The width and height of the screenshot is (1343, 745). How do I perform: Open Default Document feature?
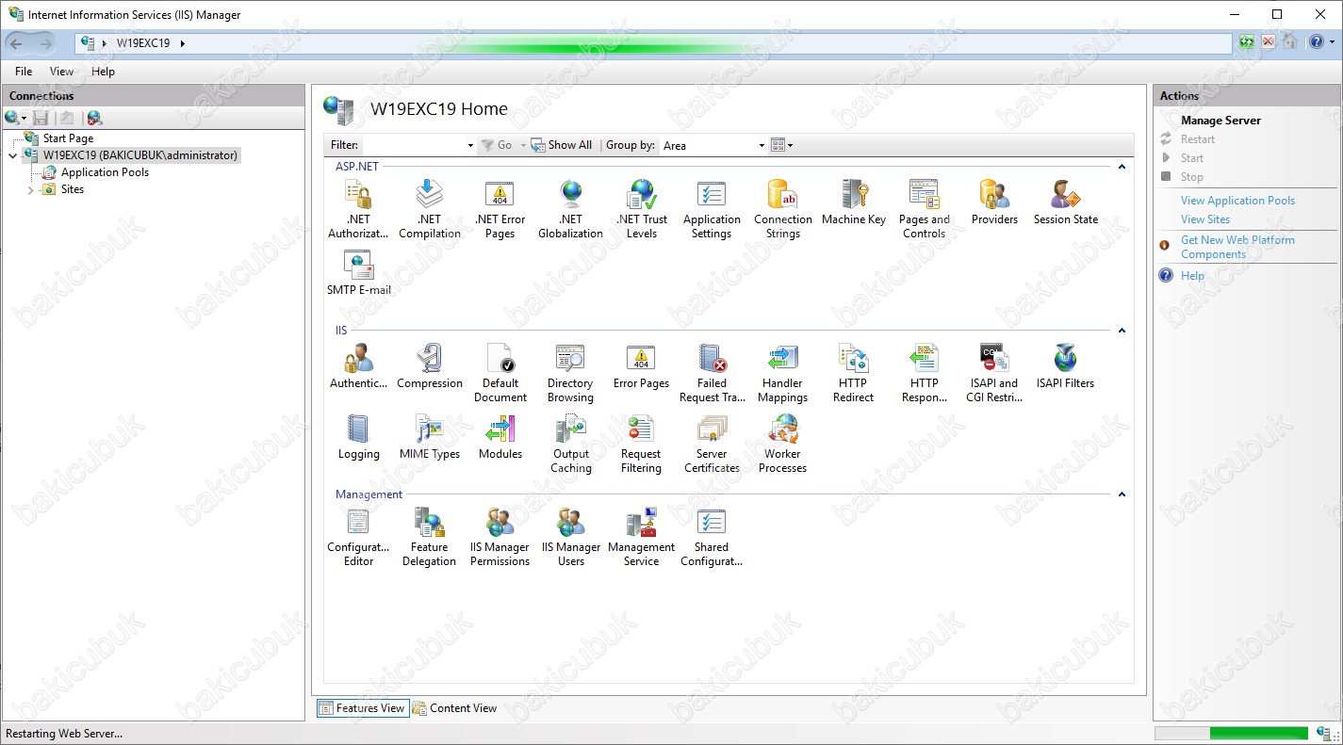(500, 373)
